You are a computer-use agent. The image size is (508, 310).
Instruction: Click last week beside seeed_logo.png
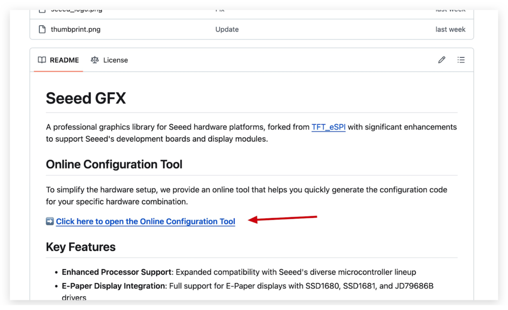pos(450,6)
